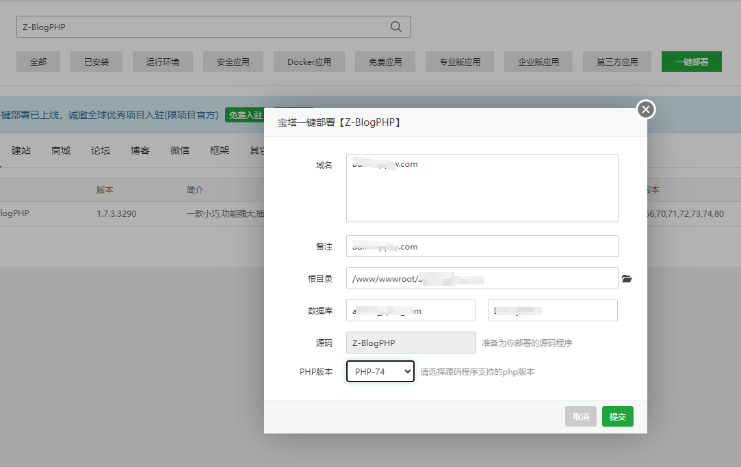
Task: Edit the 根目录 root path field
Action: [x=482, y=278]
